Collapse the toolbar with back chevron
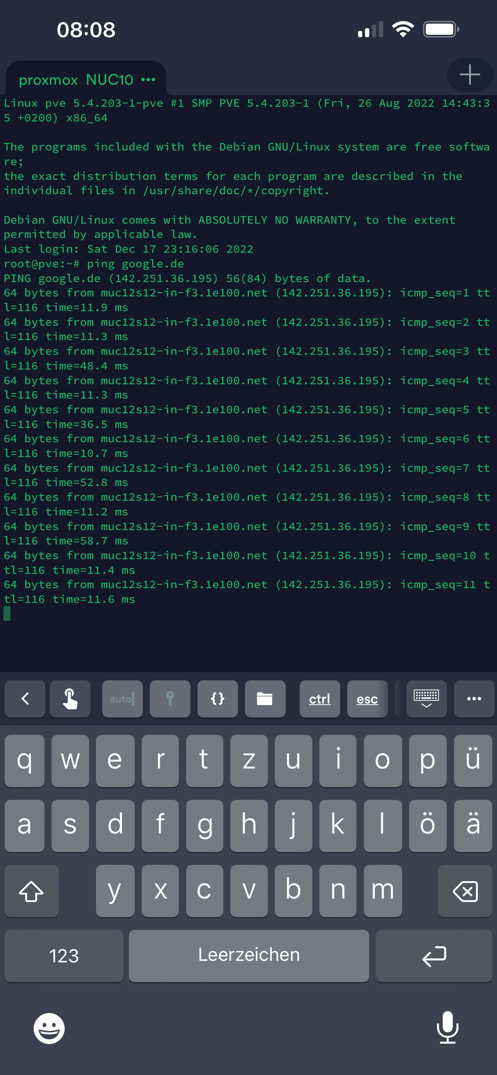 click(25, 698)
